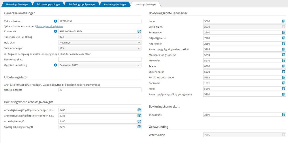The height and width of the screenshot is (143, 288).
Task: Show info about Kommune
Action: tap(55, 31)
